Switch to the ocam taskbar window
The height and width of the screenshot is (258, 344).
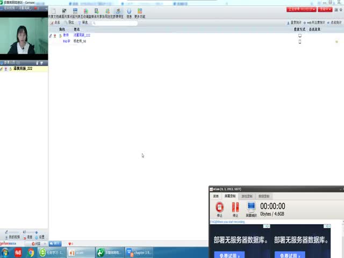click(81, 253)
